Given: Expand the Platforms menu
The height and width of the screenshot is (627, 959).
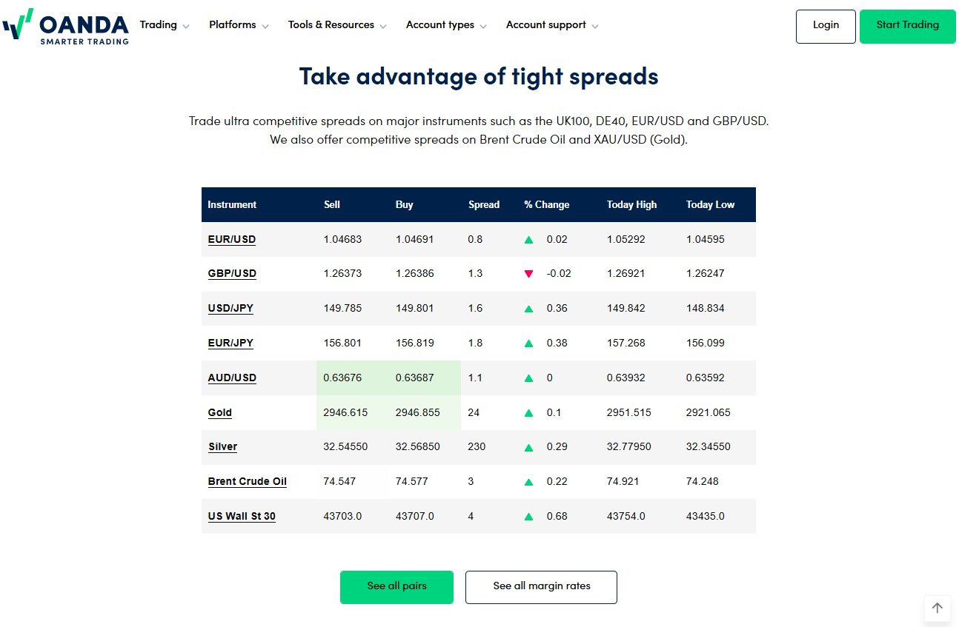Looking at the screenshot, I should [x=239, y=25].
